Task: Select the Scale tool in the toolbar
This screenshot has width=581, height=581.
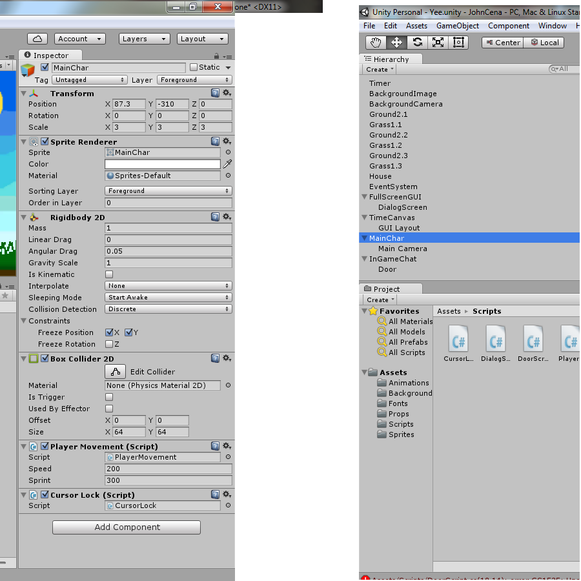Action: coord(438,43)
